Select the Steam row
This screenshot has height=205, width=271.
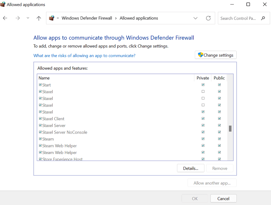(x=132, y=139)
